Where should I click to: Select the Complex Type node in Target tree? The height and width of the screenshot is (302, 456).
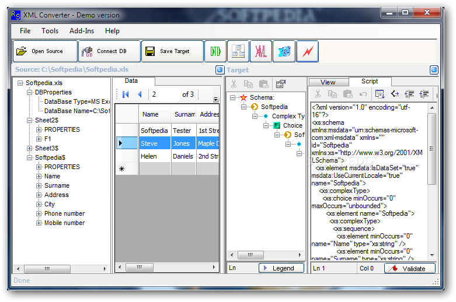pos(288,116)
